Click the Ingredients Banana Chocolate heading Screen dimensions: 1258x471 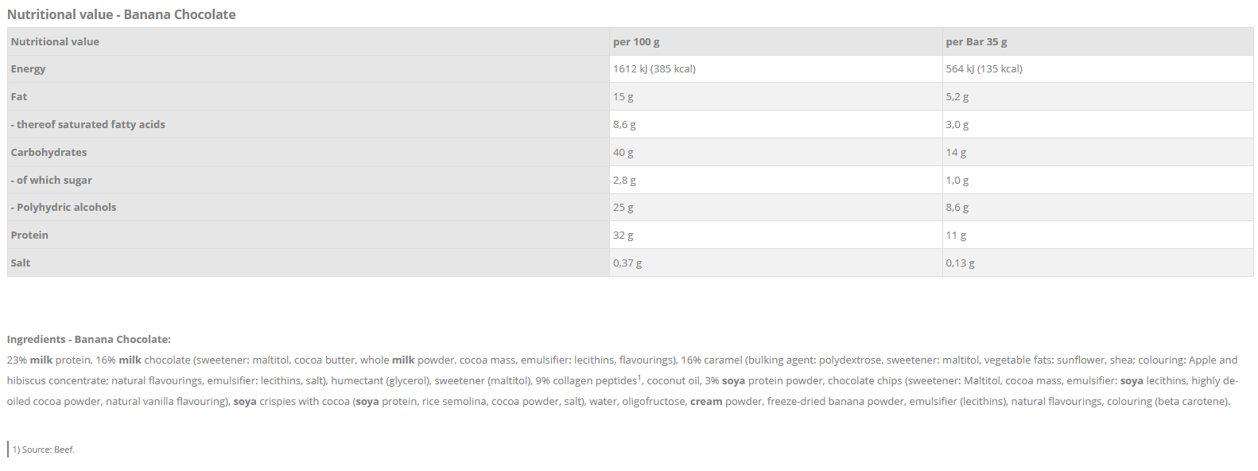click(88, 339)
